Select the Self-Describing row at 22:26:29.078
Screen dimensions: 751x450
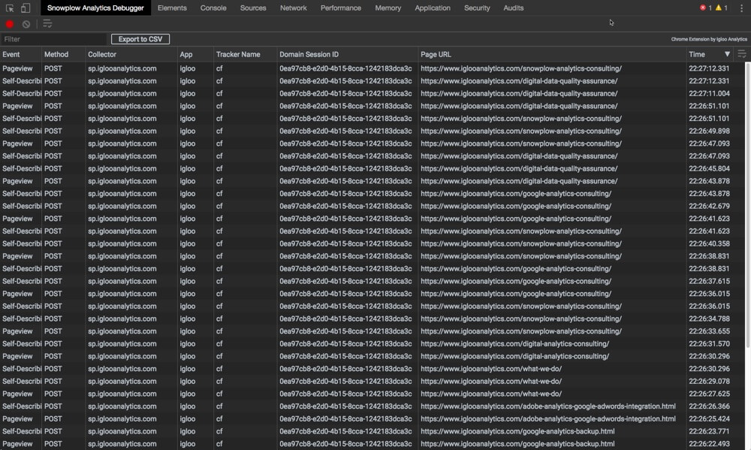372,381
